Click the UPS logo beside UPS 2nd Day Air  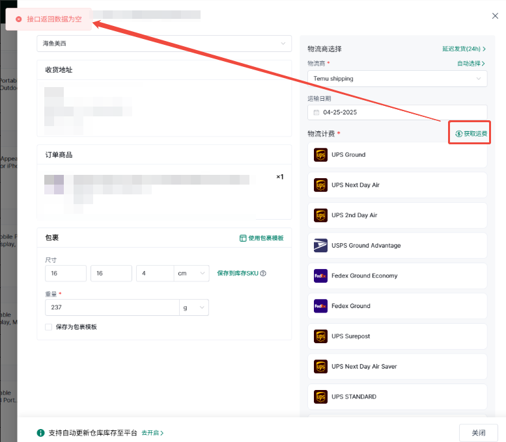click(x=320, y=215)
